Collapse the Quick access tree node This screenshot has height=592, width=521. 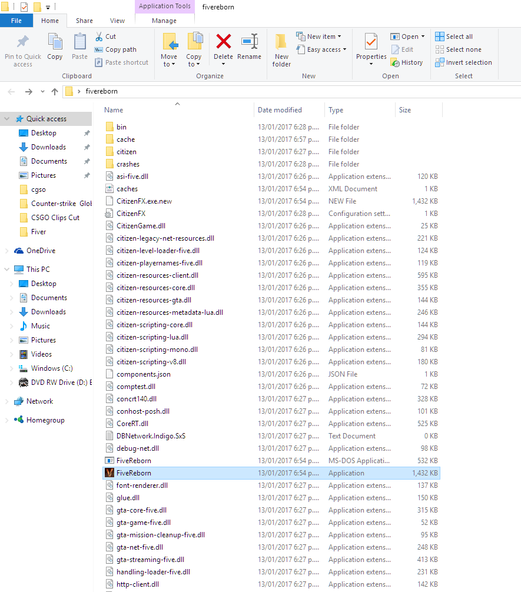pos(7,118)
